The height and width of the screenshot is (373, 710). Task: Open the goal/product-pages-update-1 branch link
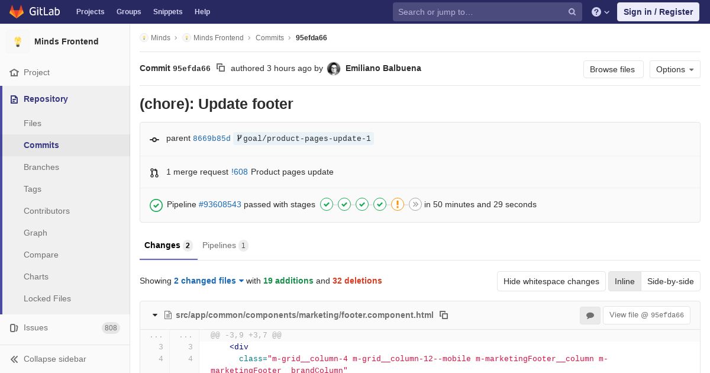tap(304, 139)
